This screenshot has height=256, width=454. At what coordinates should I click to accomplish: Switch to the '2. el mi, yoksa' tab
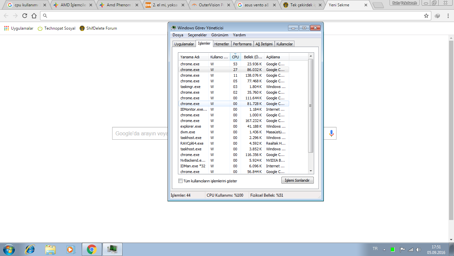[x=165, y=5]
